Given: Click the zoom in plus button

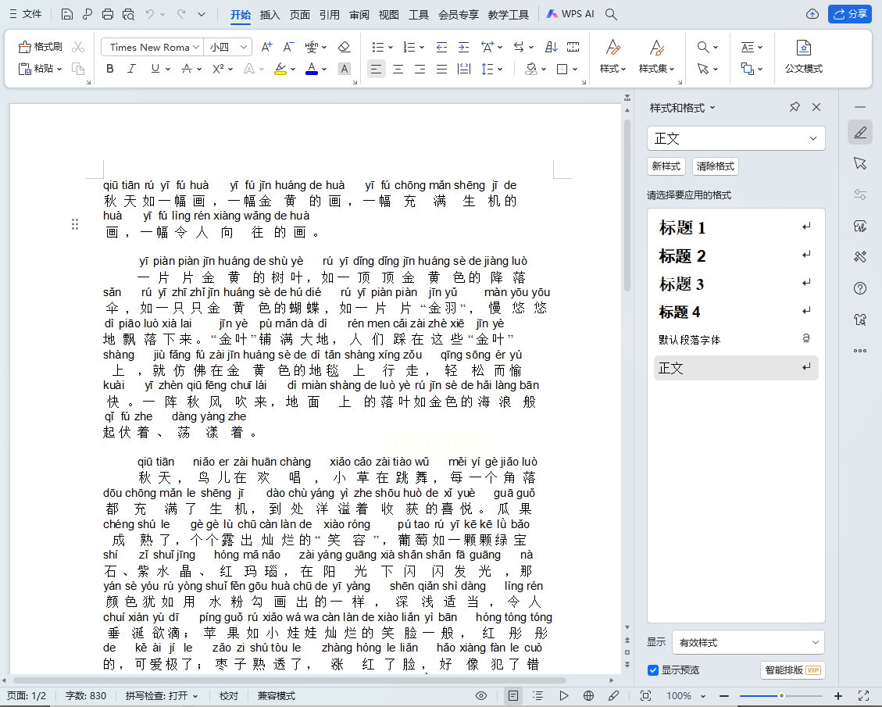Looking at the screenshot, I should click(x=838, y=696).
